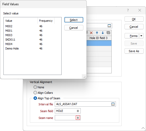Click the Hole ID field 3 header
This screenshot has height=131, width=146.
[99, 38]
